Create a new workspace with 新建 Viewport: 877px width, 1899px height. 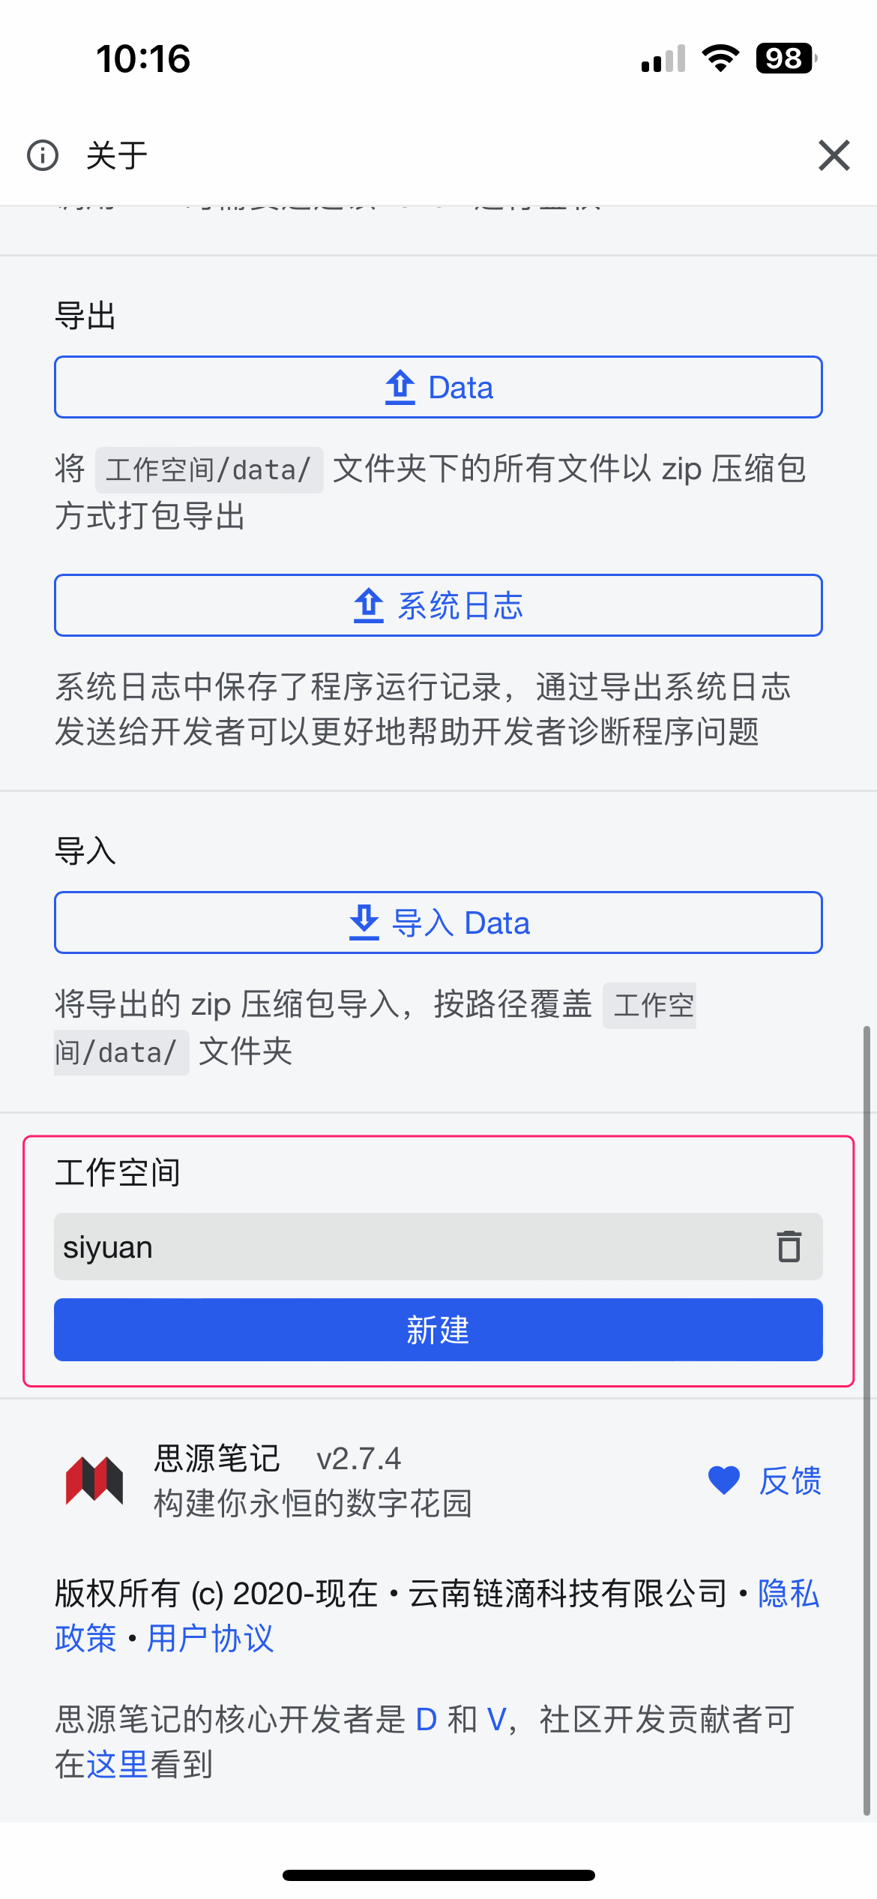438,1330
